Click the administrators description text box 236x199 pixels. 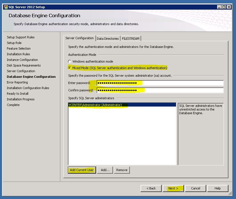[x=201, y=134]
